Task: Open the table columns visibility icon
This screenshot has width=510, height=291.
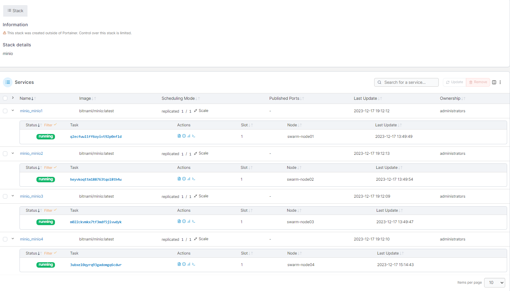Action: (494, 82)
